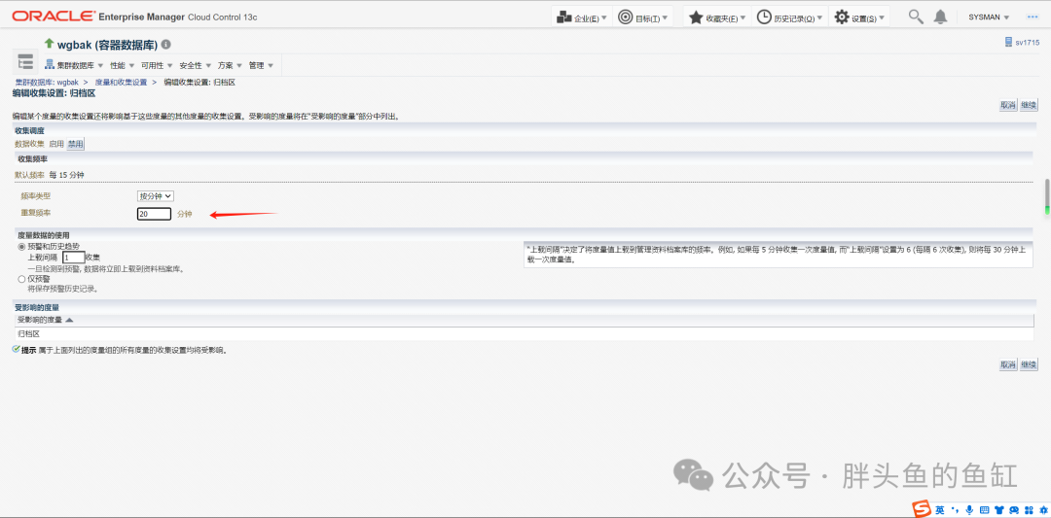Open Sogou soft keyboard icon
This screenshot has height=518, width=1051.
(984, 510)
